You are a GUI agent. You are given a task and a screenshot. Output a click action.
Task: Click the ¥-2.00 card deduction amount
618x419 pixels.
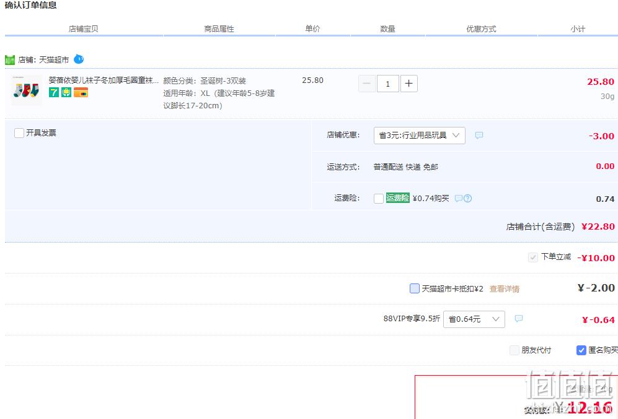[x=596, y=288]
